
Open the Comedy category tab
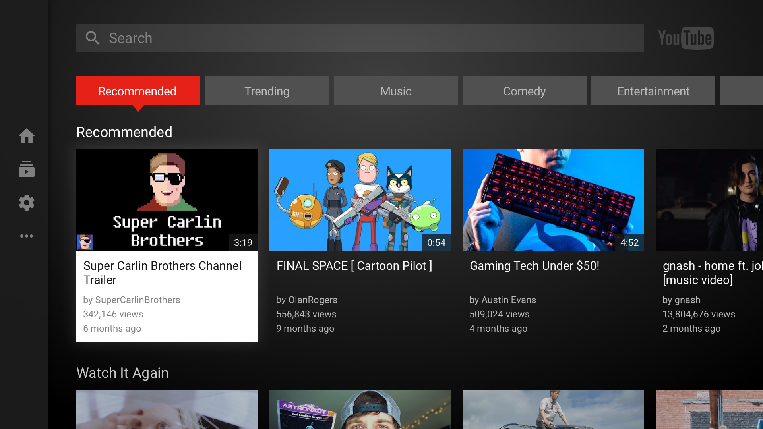tap(524, 91)
